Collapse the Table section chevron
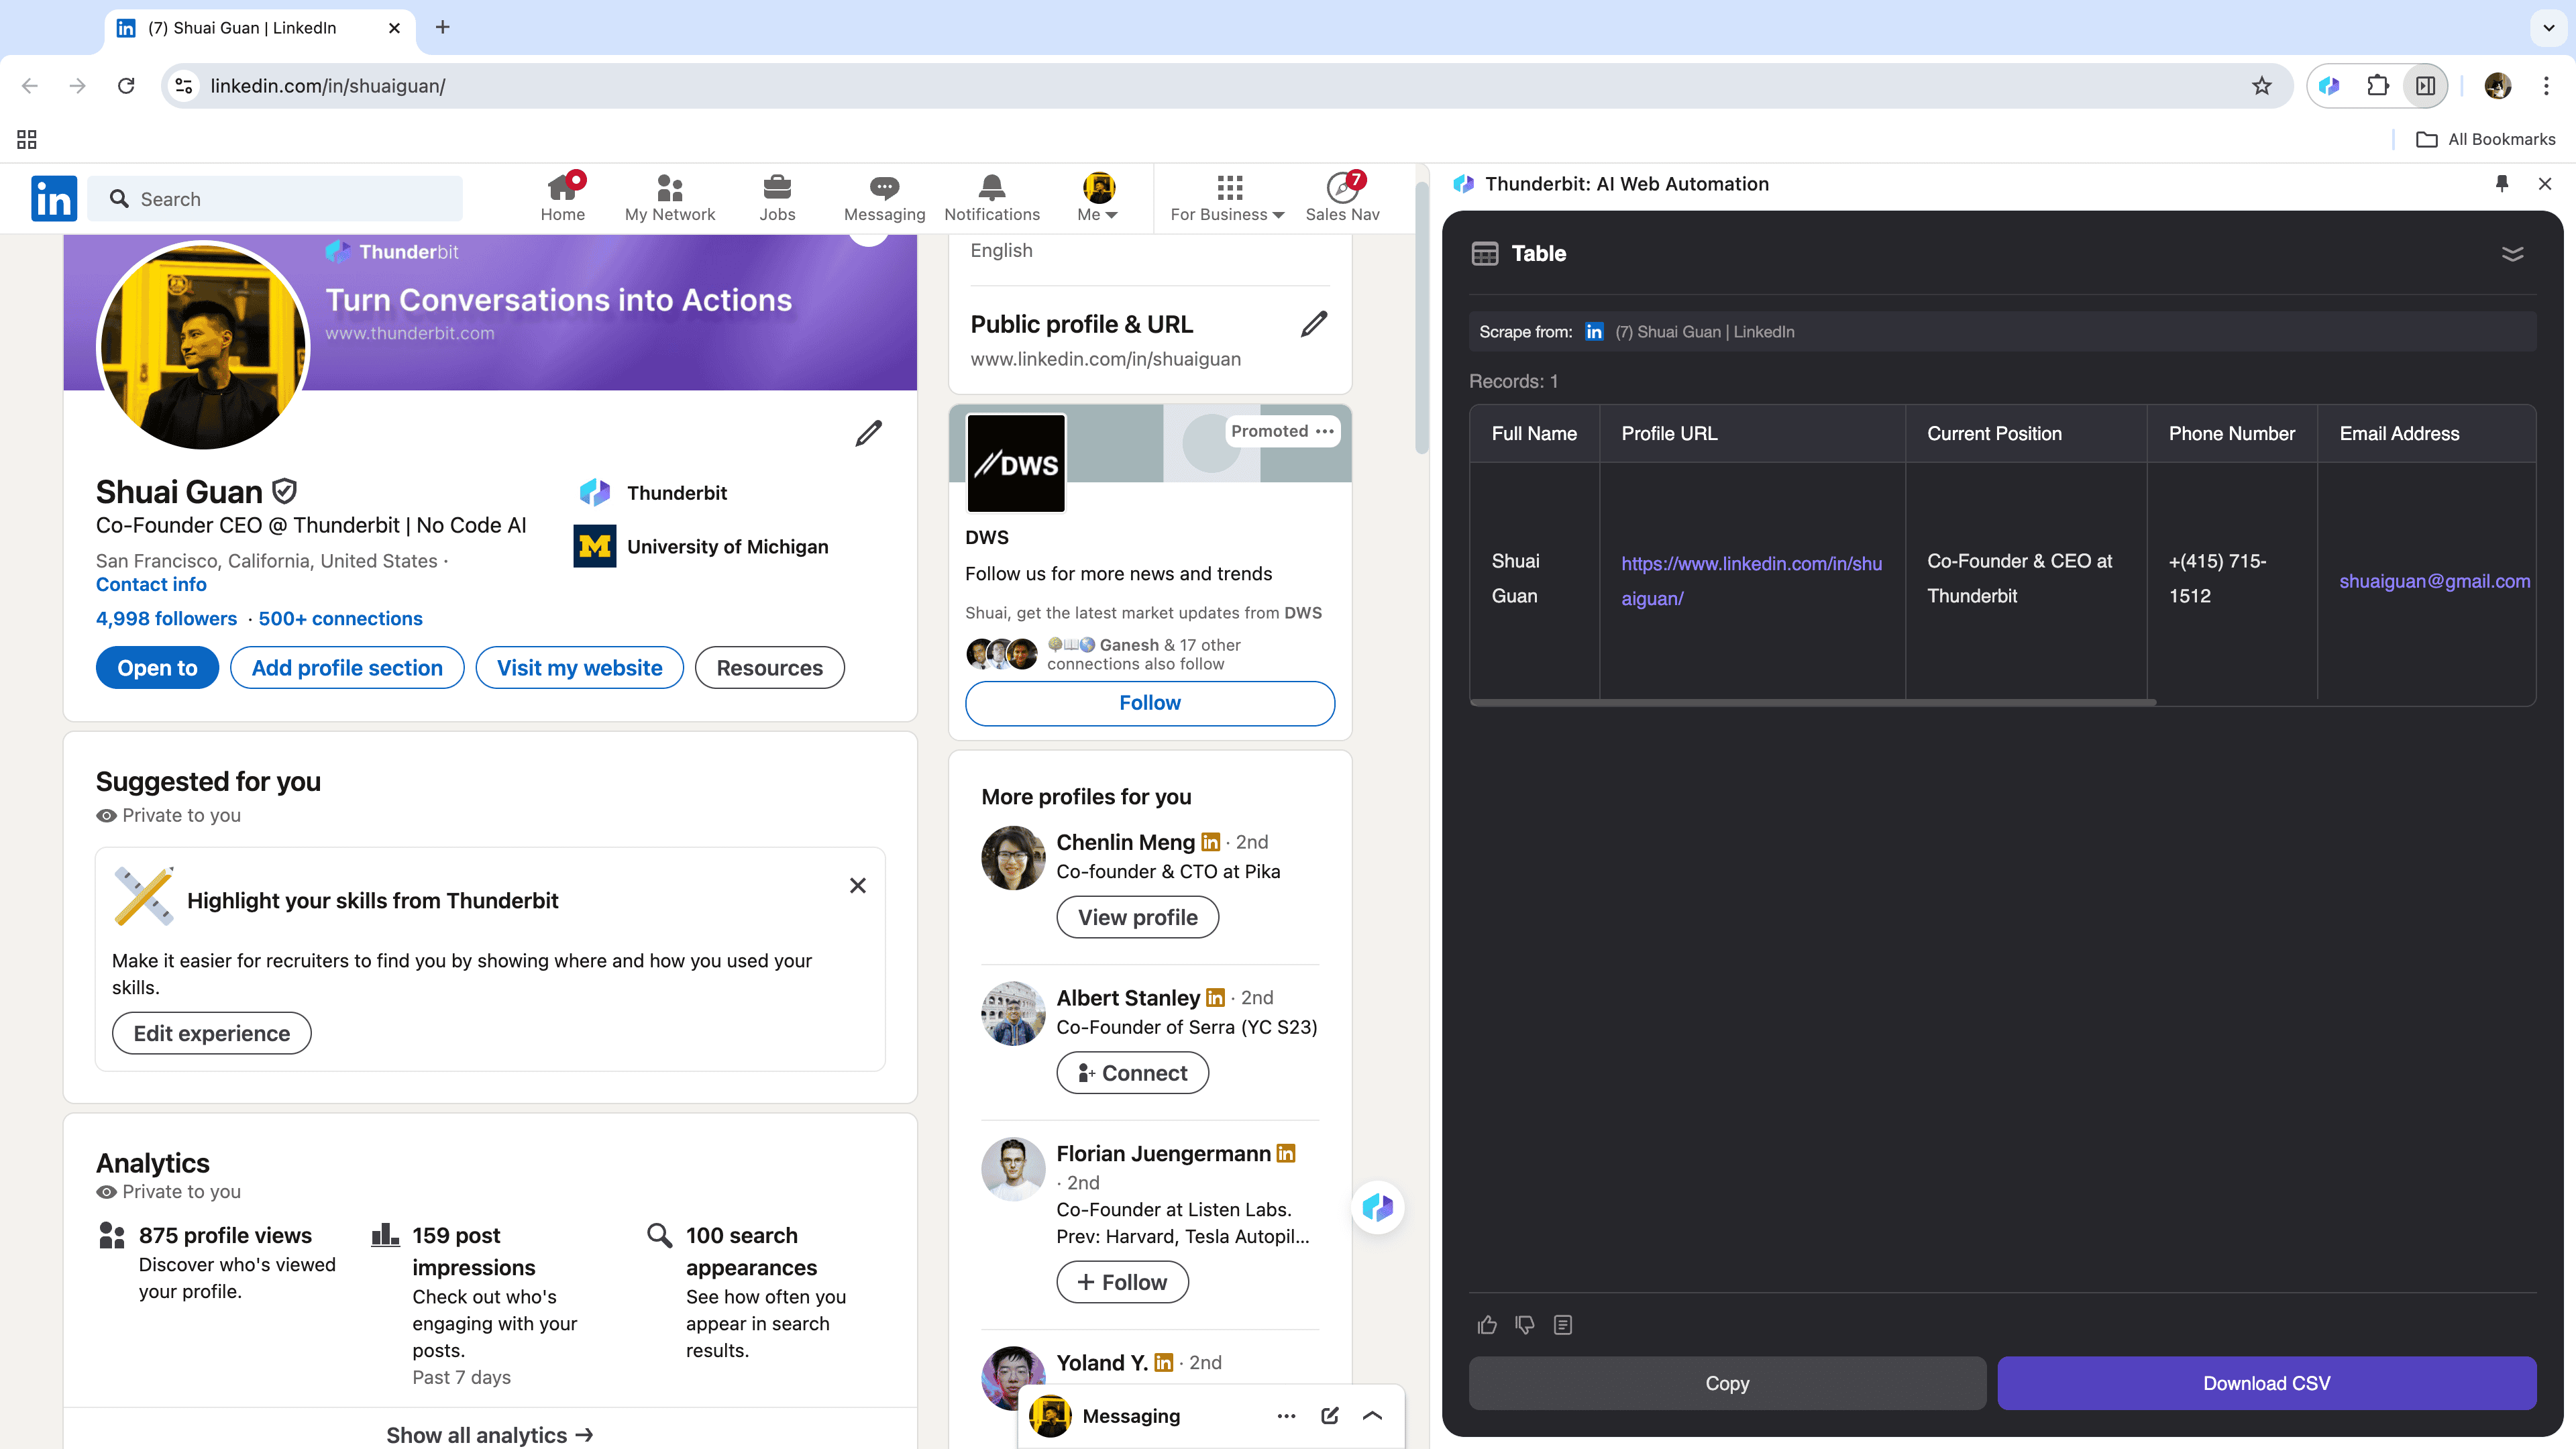The image size is (2576, 1449). coord(2512,254)
